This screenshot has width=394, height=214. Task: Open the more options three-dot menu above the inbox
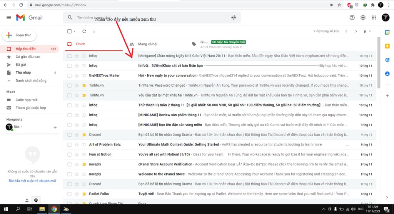[x=94, y=31]
